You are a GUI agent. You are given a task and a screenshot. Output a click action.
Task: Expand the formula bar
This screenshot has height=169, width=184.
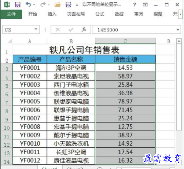coord(178,30)
